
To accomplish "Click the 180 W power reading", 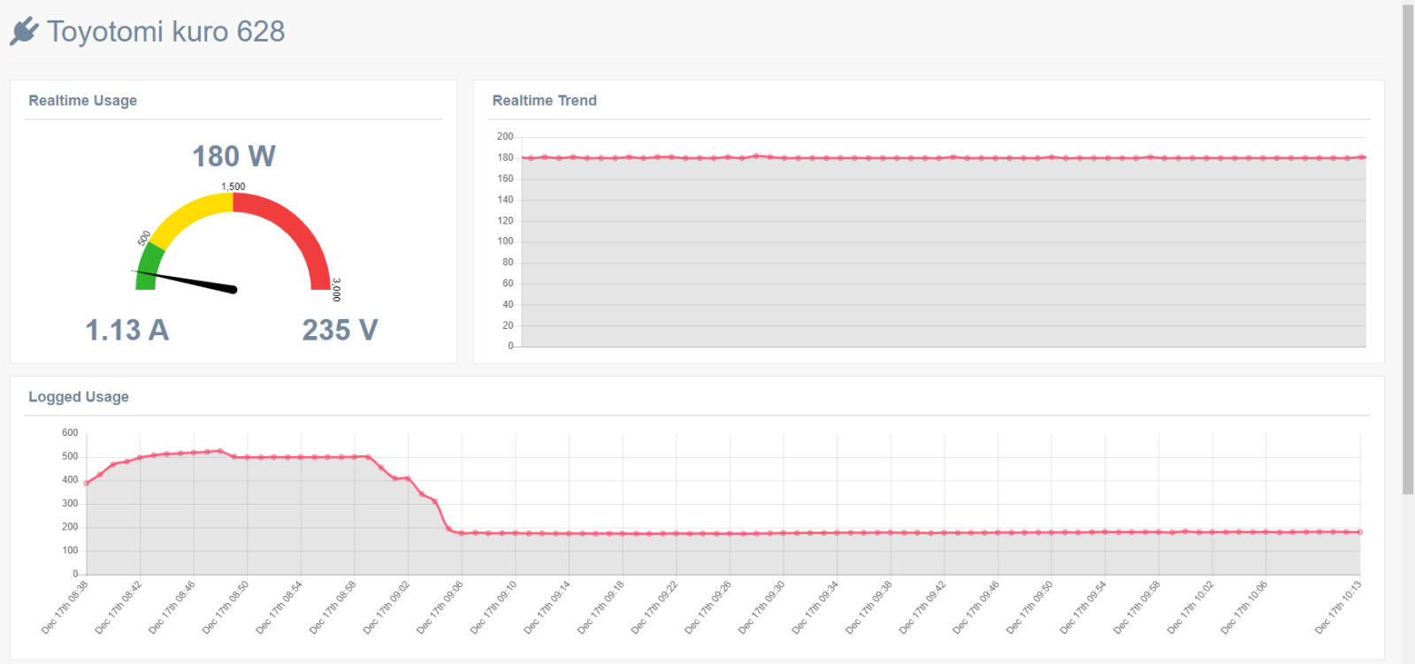I will [x=233, y=156].
